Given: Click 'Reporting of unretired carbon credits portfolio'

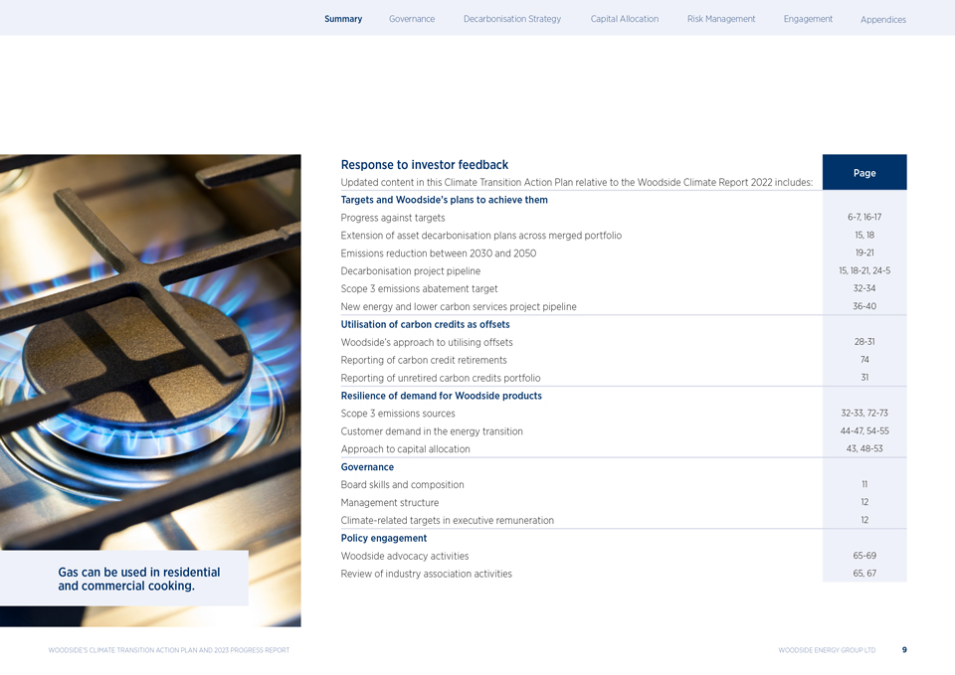Looking at the screenshot, I should click(441, 378).
